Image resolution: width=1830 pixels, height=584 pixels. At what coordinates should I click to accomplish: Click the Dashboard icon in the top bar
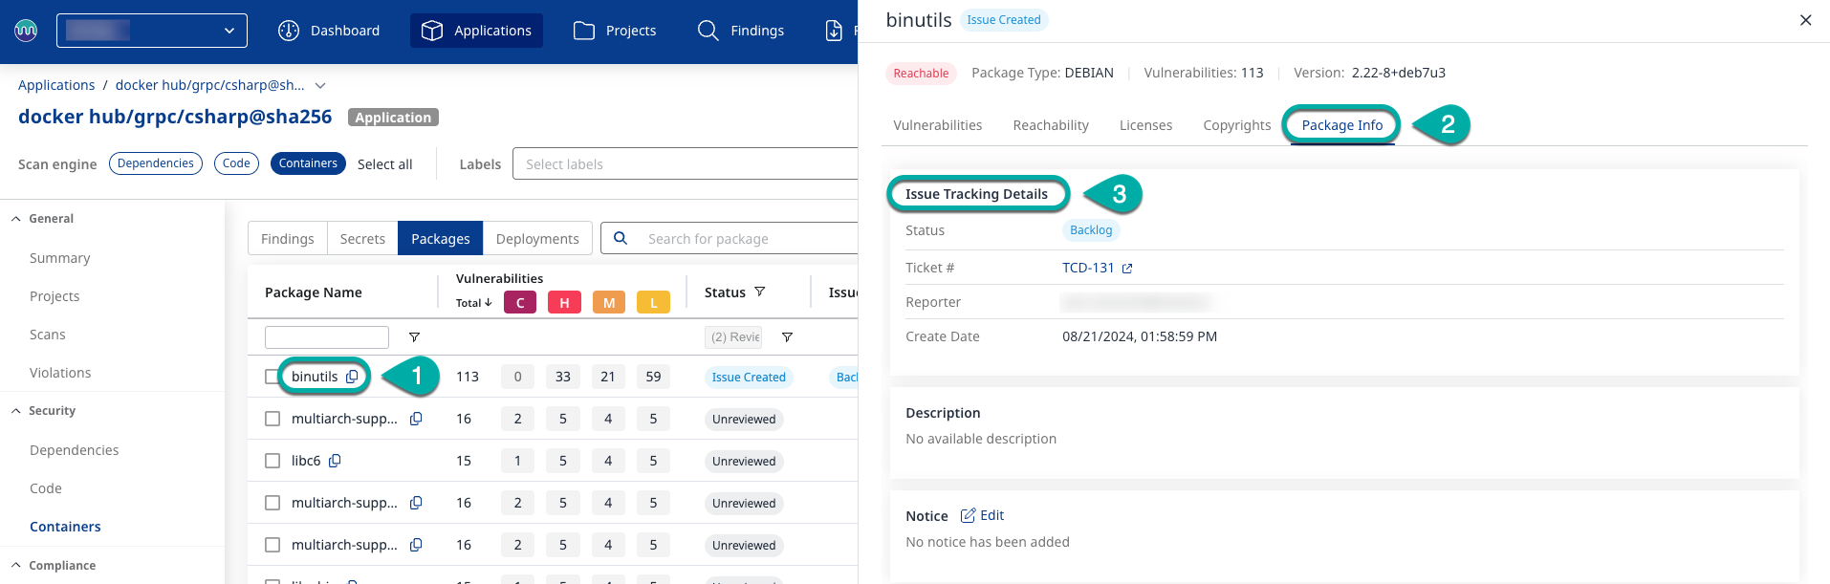pos(289,31)
